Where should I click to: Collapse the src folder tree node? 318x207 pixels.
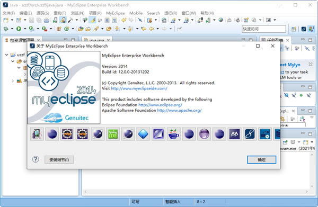[13, 61]
